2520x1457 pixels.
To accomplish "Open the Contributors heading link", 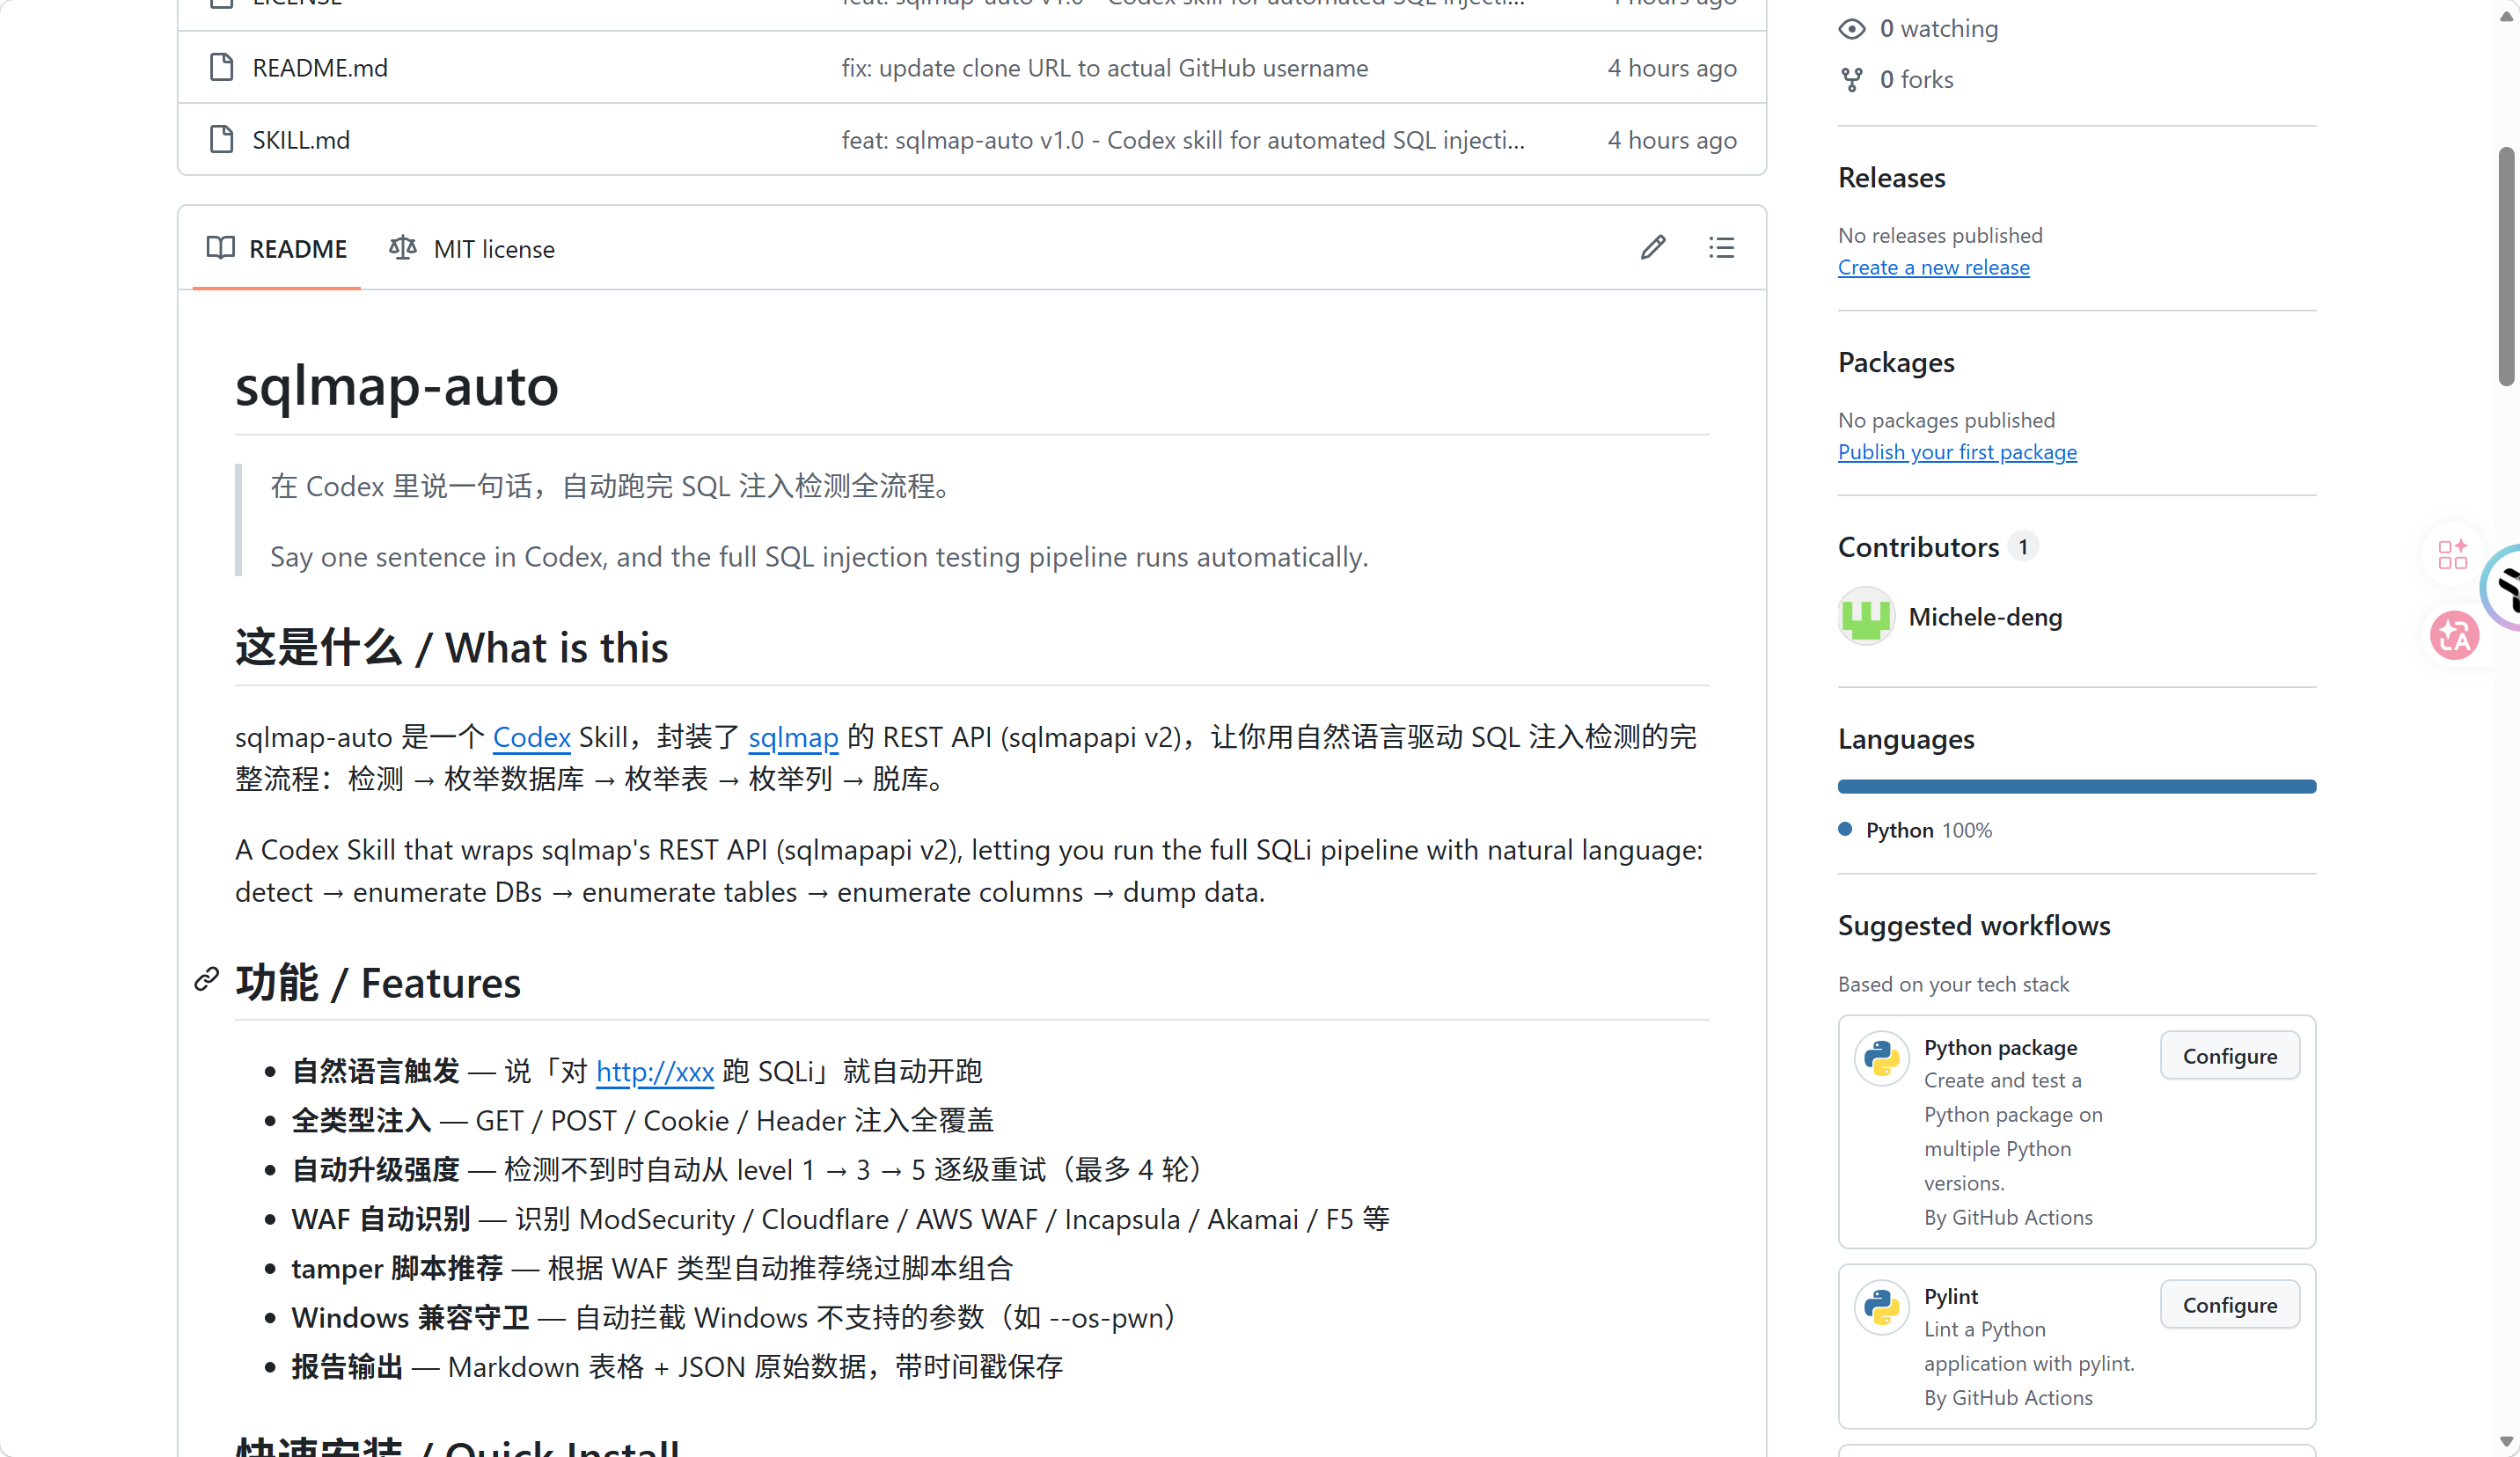I will click(x=1918, y=546).
